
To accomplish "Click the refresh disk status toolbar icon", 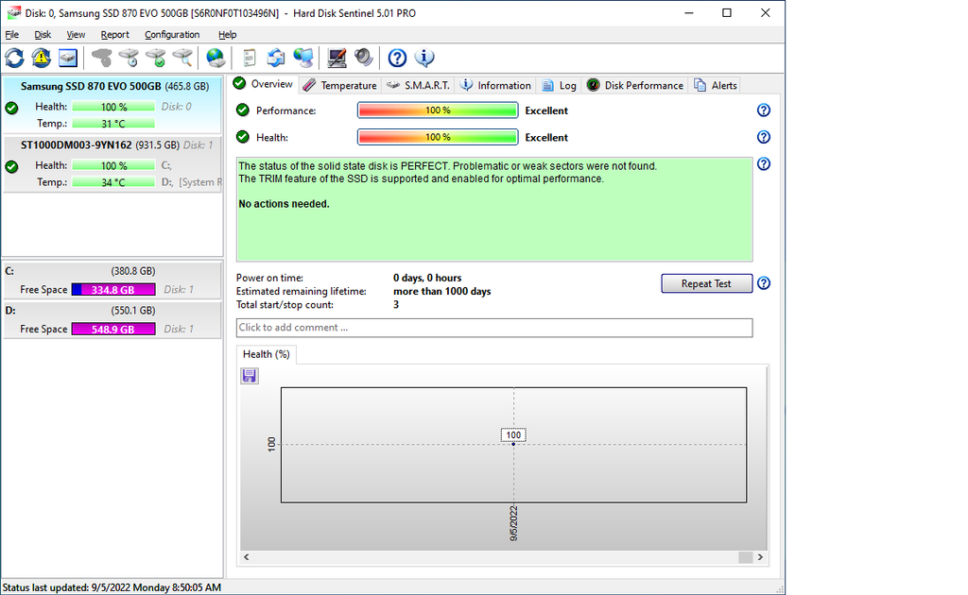I will (15, 58).
